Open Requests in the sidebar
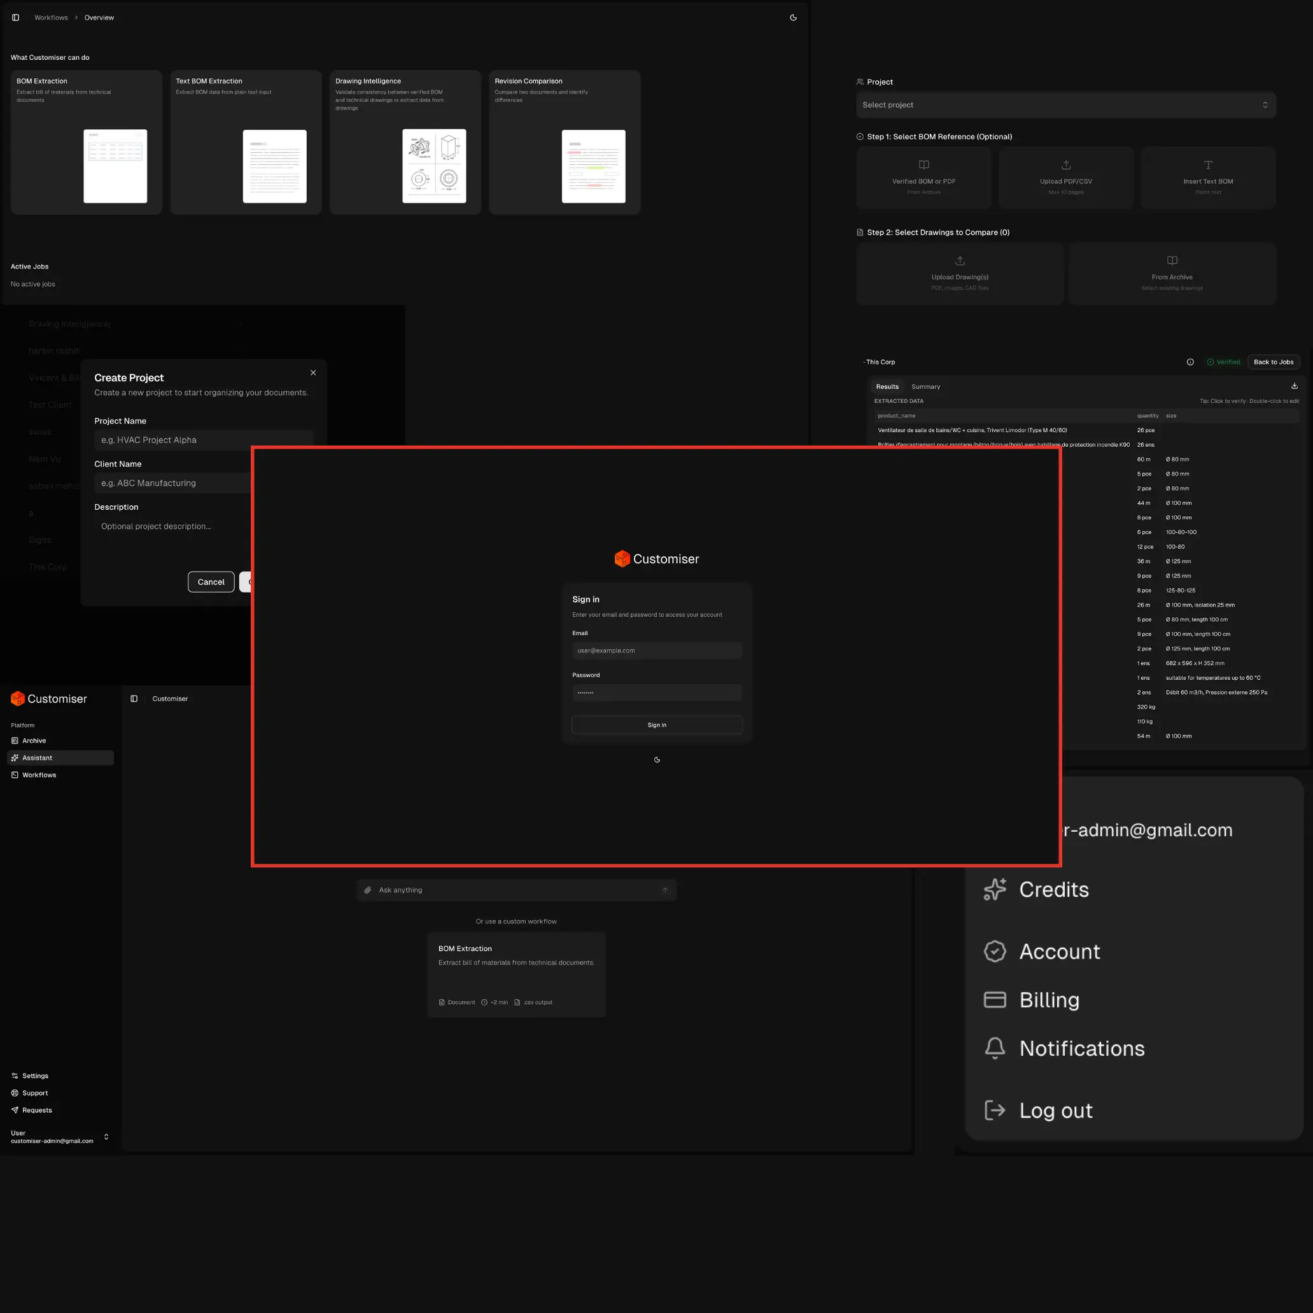This screenshot has height=1313, width=1313. (x=32, y=1110)
